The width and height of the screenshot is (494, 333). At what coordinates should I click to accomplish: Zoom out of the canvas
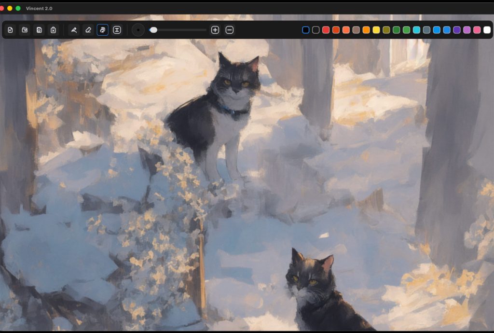coord(229,29)
